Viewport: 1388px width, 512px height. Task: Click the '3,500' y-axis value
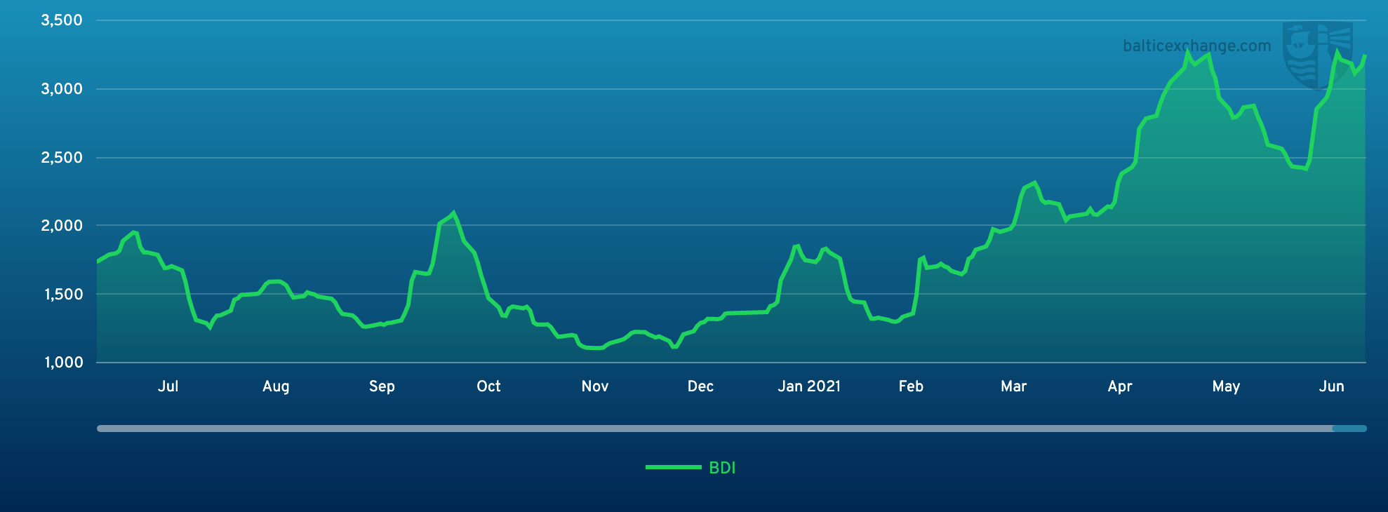62,20
